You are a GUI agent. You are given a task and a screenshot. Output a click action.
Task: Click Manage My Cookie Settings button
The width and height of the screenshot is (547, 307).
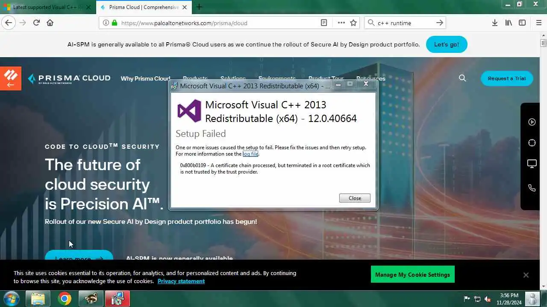click(x=413, y=275)
